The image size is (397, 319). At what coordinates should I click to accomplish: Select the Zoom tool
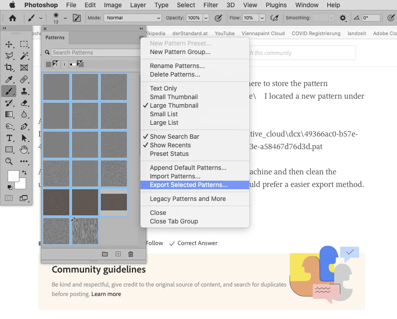[x=9, y=161]
